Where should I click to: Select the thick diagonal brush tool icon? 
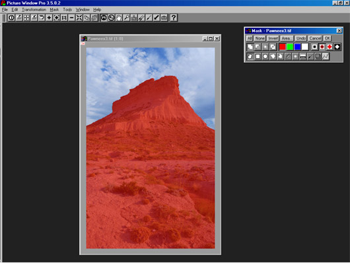(x=157, y=18)
